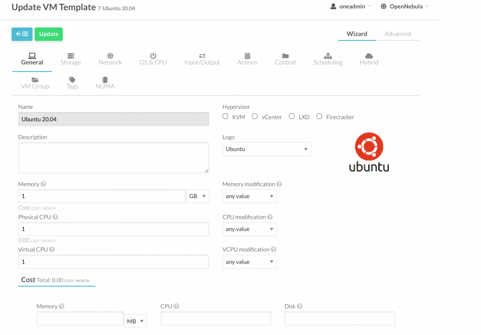Click the Input/Output arrows icon
481x335 pixels.
click(202, 56)
